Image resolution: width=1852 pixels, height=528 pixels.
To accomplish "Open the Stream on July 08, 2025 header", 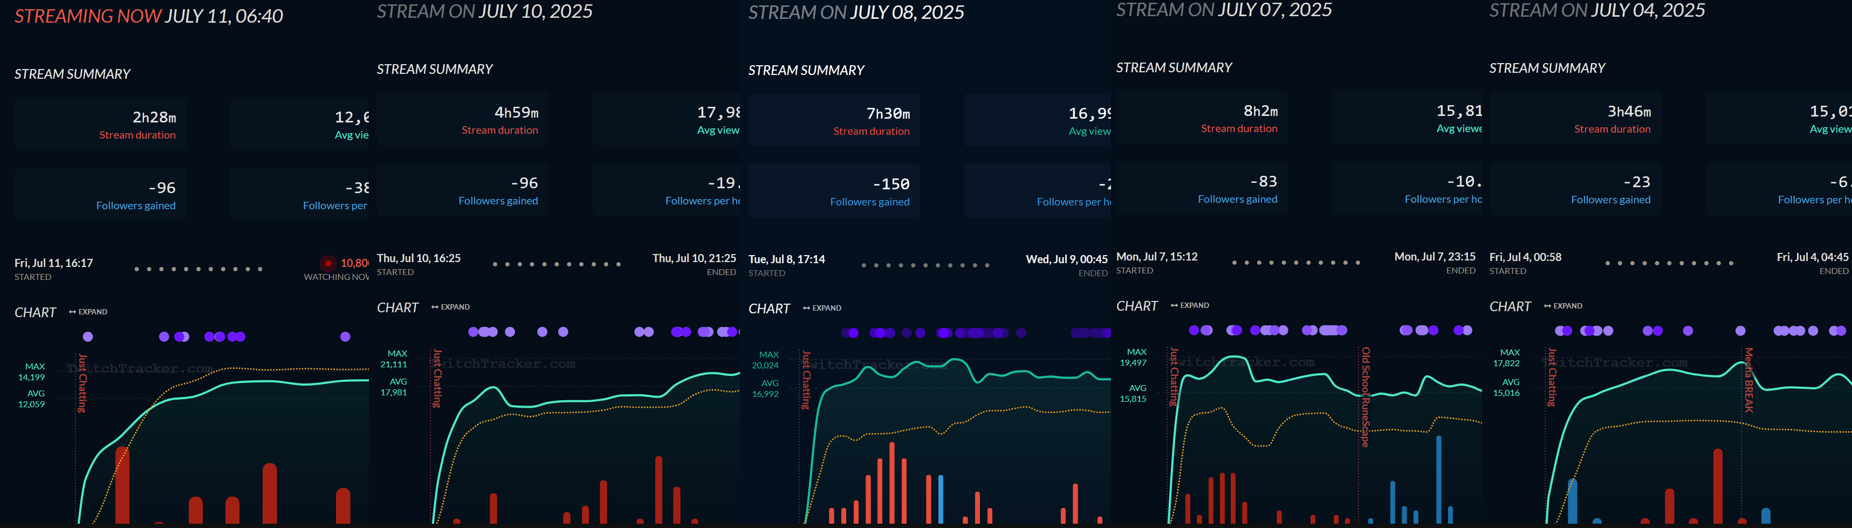I will point(856,12).
